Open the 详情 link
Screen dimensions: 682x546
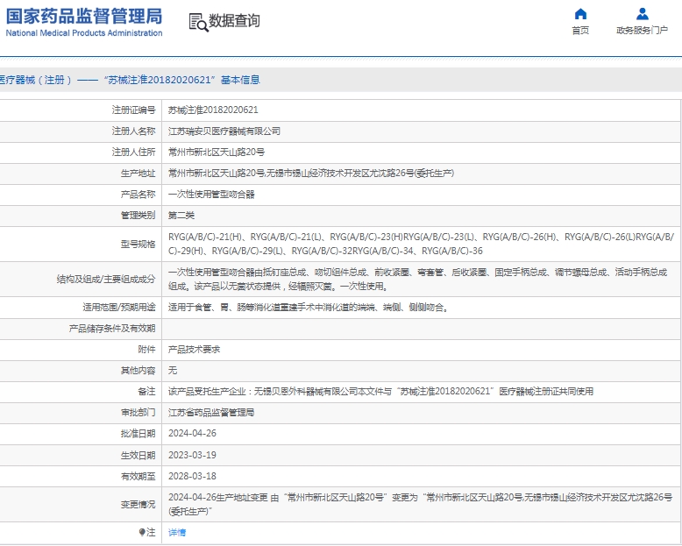(177, 532)
